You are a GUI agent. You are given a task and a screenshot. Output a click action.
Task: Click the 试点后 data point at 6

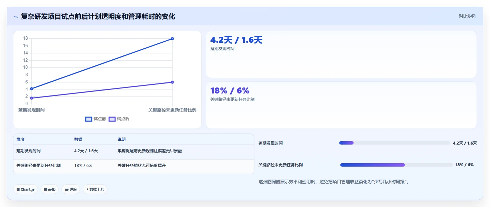pos(172,82)
